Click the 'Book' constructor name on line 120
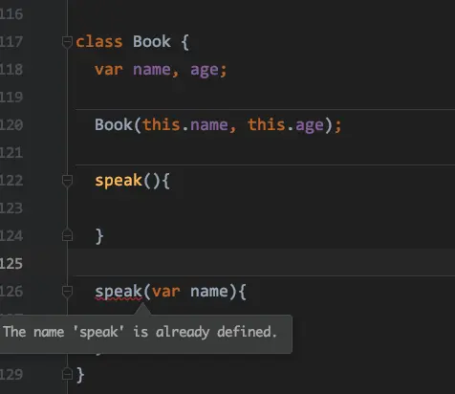Screen dimensions: 455x394 (x=114, y=124)
